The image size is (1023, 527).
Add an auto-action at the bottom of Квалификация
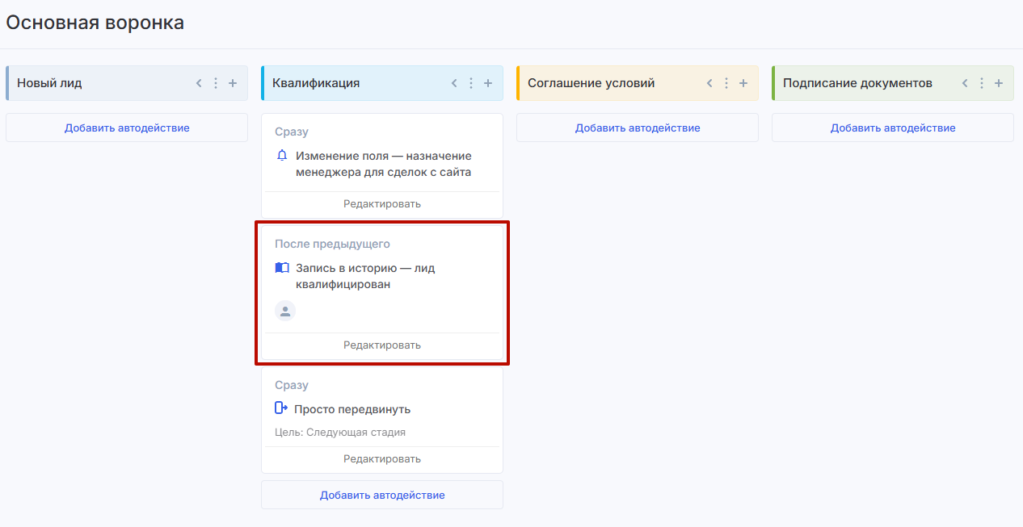click(382, 495)
